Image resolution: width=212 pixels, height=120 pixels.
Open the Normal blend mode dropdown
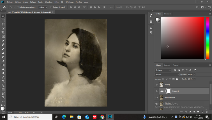coord(167,75)
